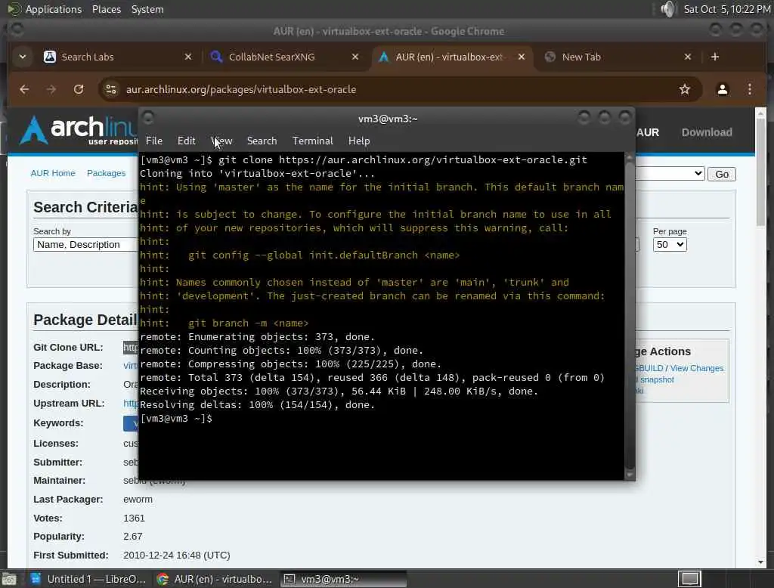
Task: Open terminal Help menu
Action: coord(359,141)
